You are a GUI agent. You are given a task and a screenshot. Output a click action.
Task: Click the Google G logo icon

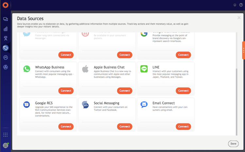coord(144,34)
